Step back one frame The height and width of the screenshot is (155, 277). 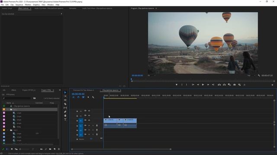[x=198, y=85]
